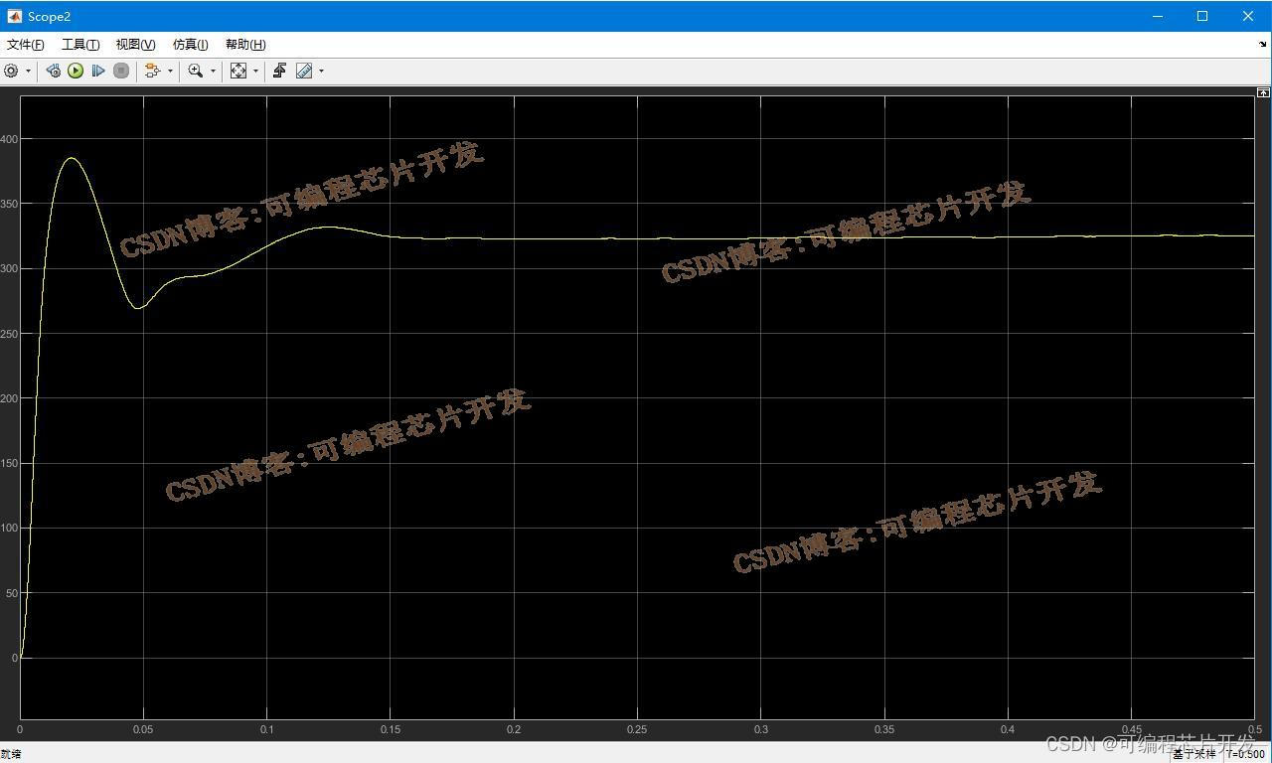Open the Triggers toolbar icon
Screen dimensions: 1272x763
pos(279,71)
